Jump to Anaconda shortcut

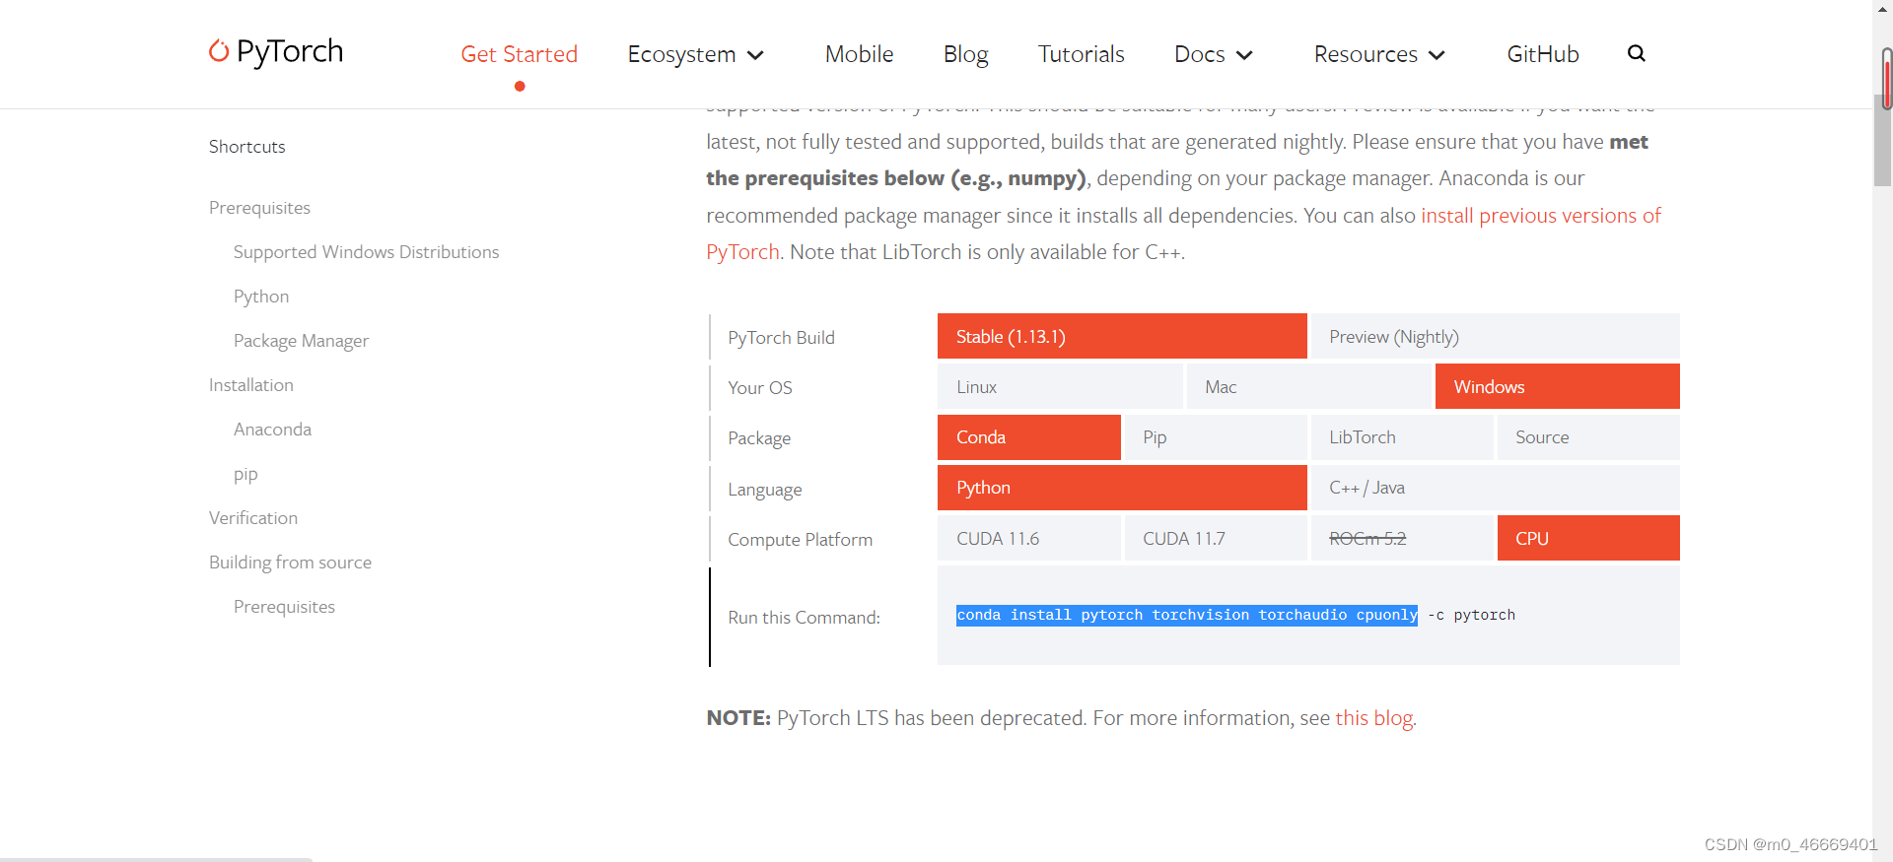pyautogui.click(x=272, y=430)
